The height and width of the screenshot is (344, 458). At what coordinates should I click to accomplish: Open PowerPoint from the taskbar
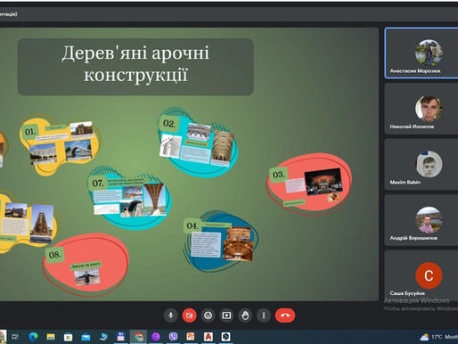click(191, 337)
